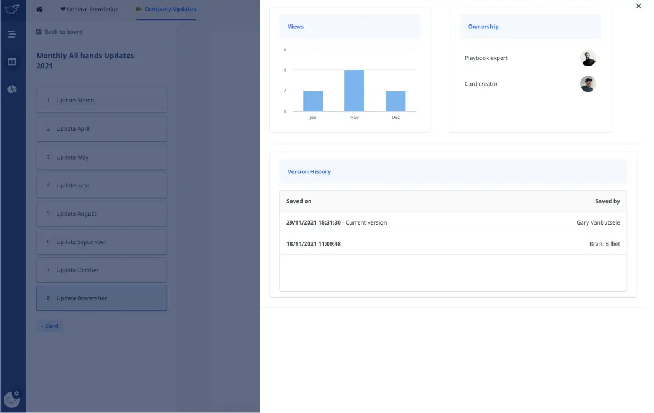This screenshot has width=654, height=413.
Task: Open the Update June card
Action: click(x=101, y=186)
